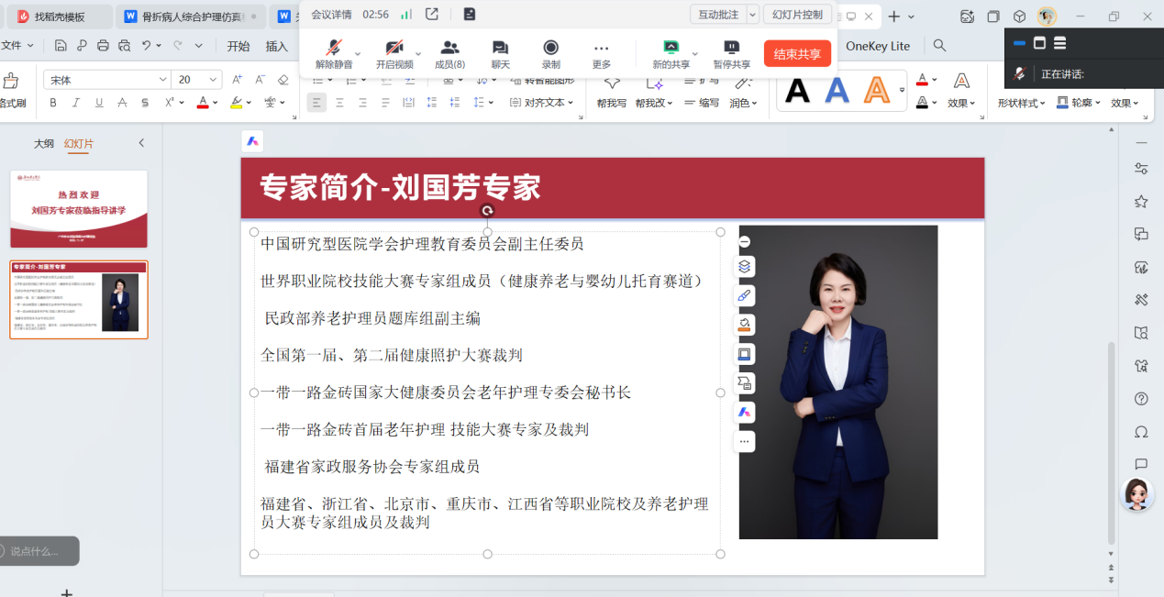Switch to the 插入 ribbon tab

click(x=277, y=45)
